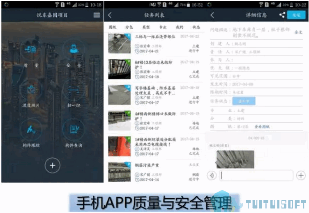Open the 安全 safety module icon
The width and height of the screenshot is (309, 213).
(74, 49)
